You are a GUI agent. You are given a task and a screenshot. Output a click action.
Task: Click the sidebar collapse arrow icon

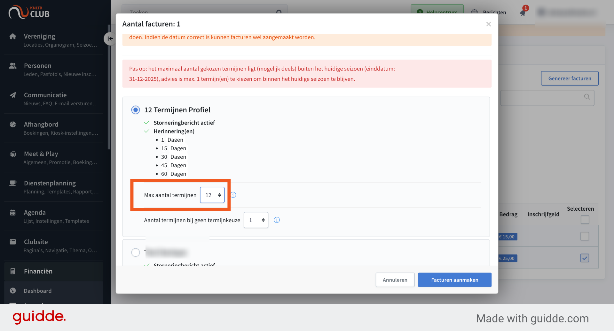tap(110, 39)
